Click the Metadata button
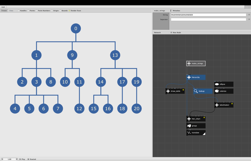The width and height of the screenshot is (251, 161). (176, 11)
